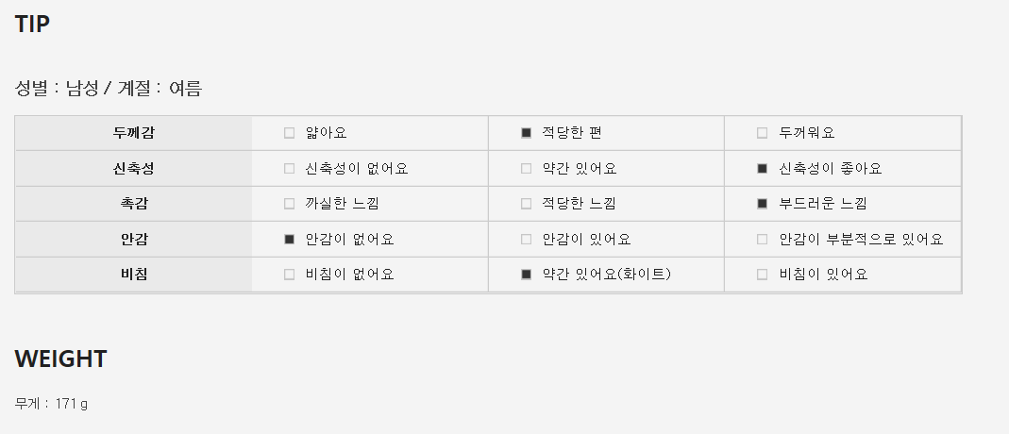Viewport: 1009px width, 434px height.
Task: Click the TIP section heading
Action: [x=32, y=25]
